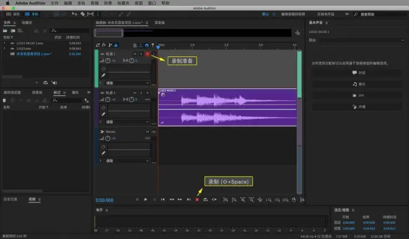409x239 pixels.
Task: Arm Track 2 for recording
Action: 147,93
